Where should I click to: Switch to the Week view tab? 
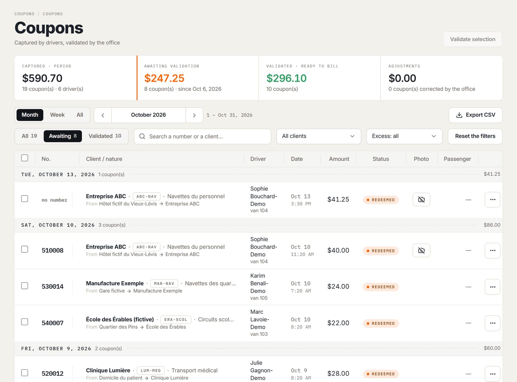point(57,115)
